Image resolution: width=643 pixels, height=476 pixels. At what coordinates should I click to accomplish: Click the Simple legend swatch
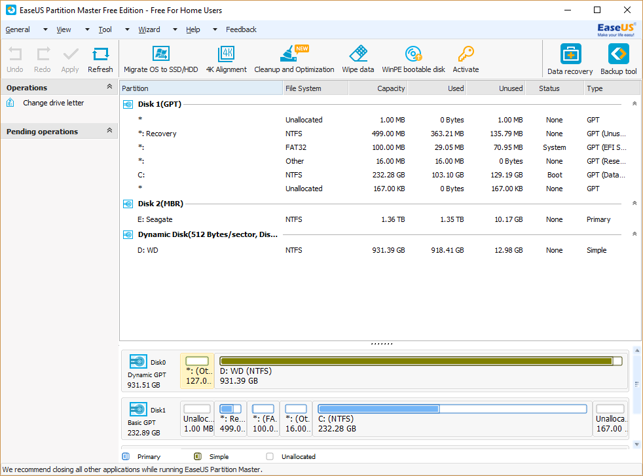198,456
